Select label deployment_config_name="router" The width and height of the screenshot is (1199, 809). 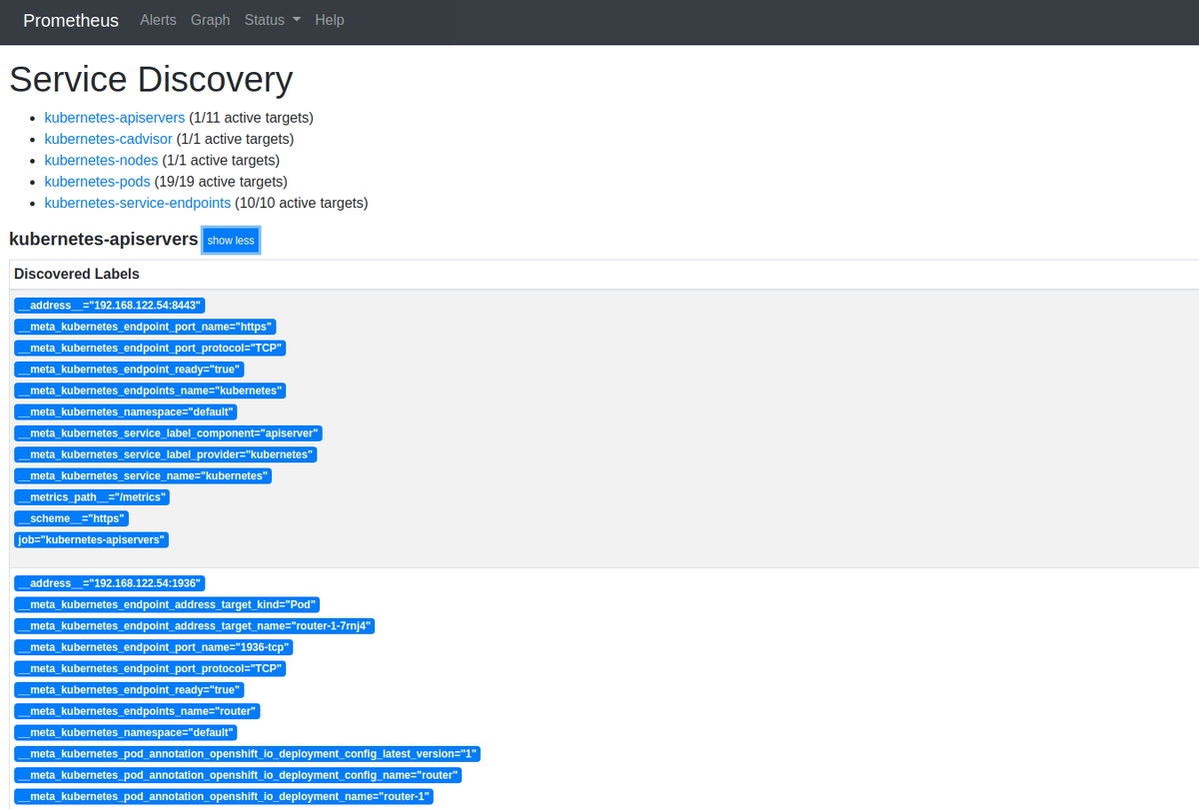point(239,775)
